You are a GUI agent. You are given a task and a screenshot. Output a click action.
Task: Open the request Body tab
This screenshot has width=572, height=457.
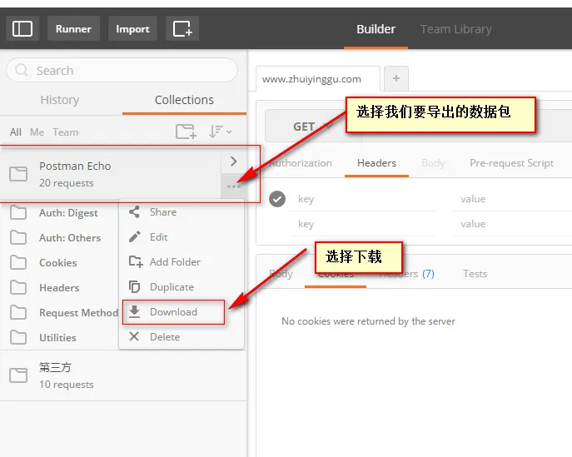pyautogui.click(x=433, y=163)
